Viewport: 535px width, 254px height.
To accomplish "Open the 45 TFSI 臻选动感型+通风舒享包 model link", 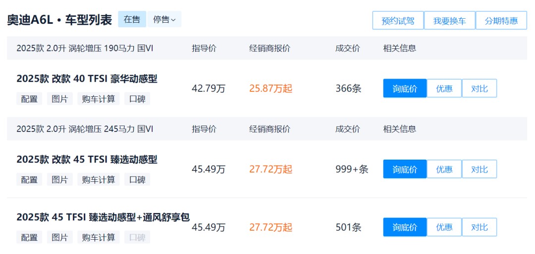I will 103,217.
